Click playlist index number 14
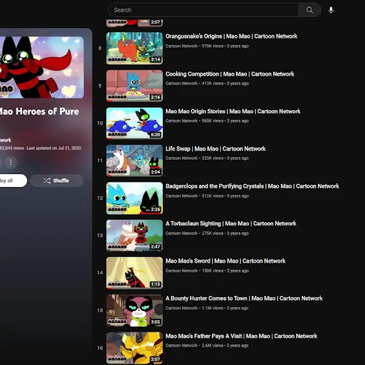 [100, 273]
